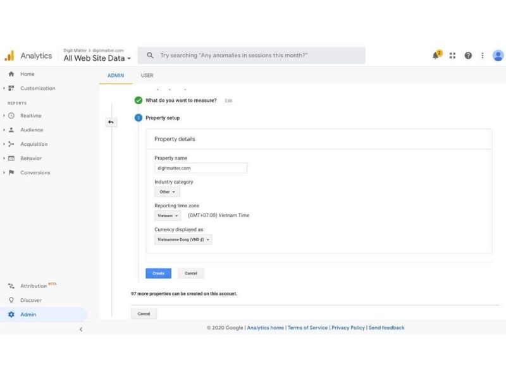Expand the Realtime reports arrow
Image resolution: width=506 pixels, height=379 pixels.
tap(4, 116)
